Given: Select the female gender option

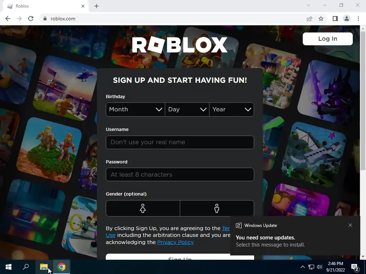Looking at the screenshot, I should 143,208.
